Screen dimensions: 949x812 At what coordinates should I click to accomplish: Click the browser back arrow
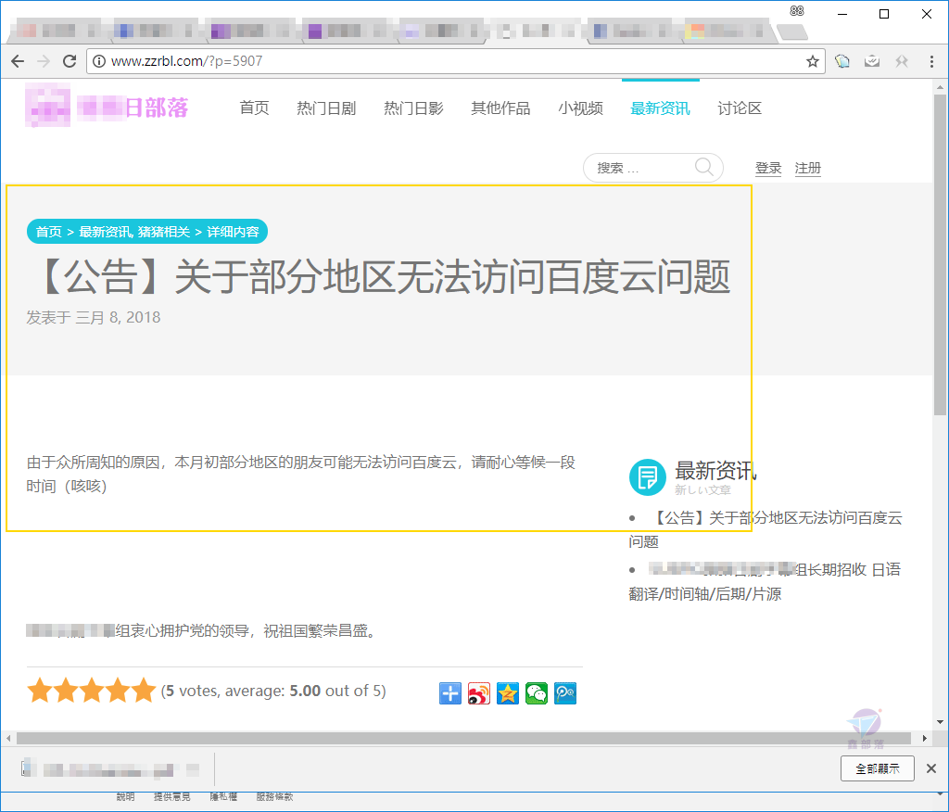pos(18,61)
